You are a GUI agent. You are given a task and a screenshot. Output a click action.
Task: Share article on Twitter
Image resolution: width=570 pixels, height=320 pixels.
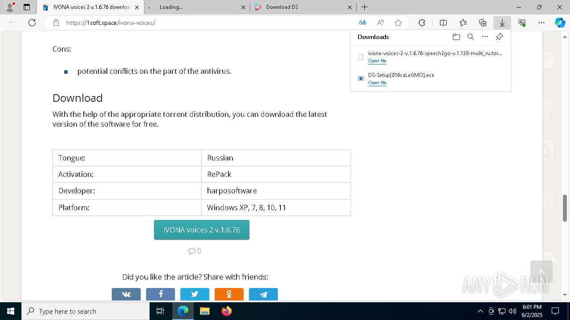coord(195,294)
